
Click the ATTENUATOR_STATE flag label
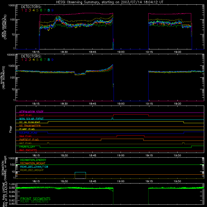31,112
